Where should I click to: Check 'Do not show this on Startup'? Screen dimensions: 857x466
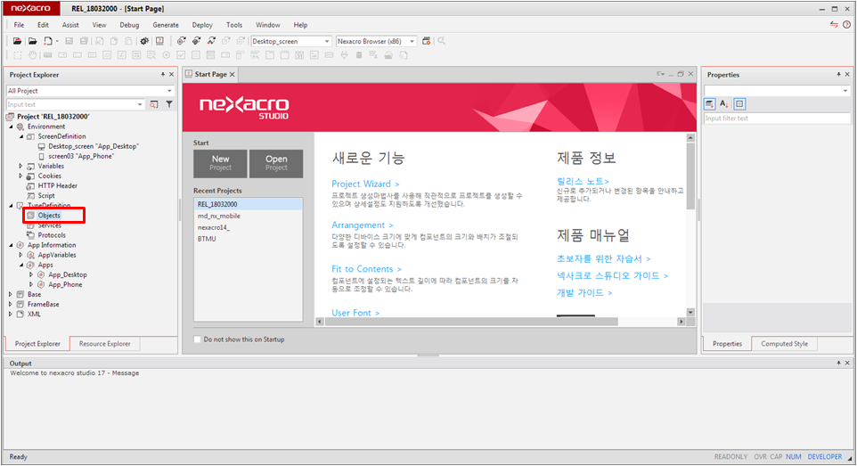click(x=198, y=339)
